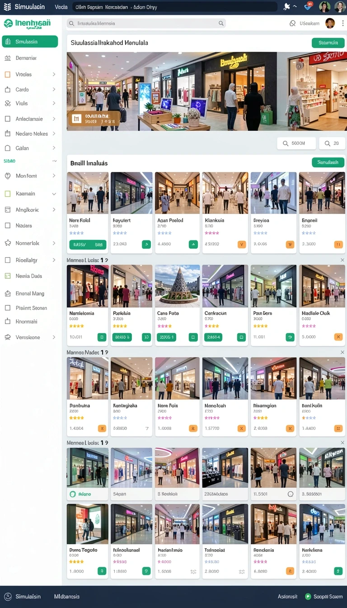Click the green Sienullasih button
This screenshot has width=347, height=608.
pyautogui.click(x=328, y=162)
